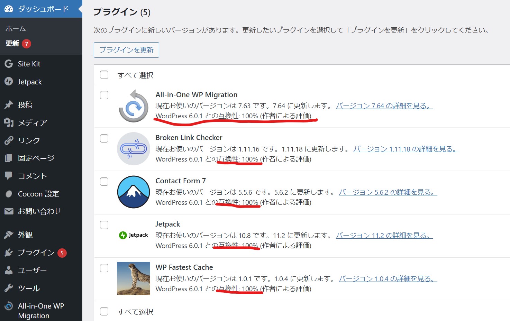
Task: Open ユーザー menu label
Action: [x=32, y=270]
